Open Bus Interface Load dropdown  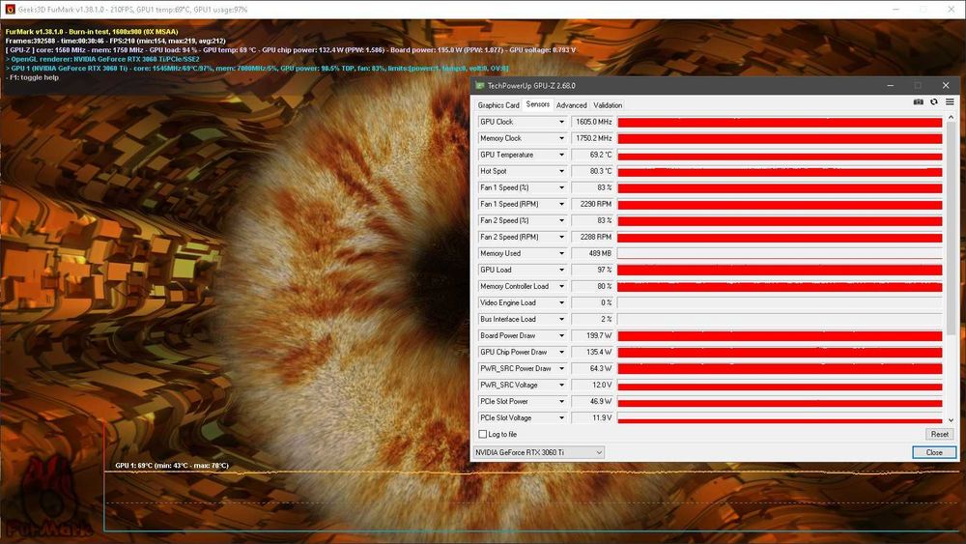[x=561, y=319]
